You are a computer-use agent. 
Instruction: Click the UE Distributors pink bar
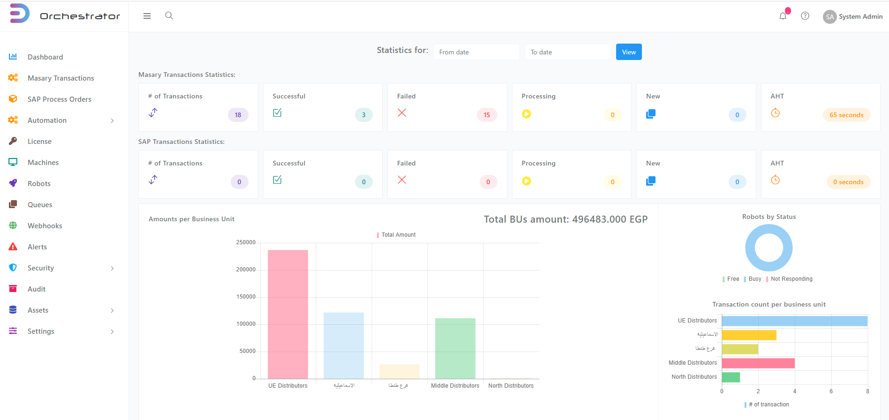point(288,314)
